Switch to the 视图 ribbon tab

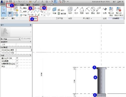click(22, 5)
